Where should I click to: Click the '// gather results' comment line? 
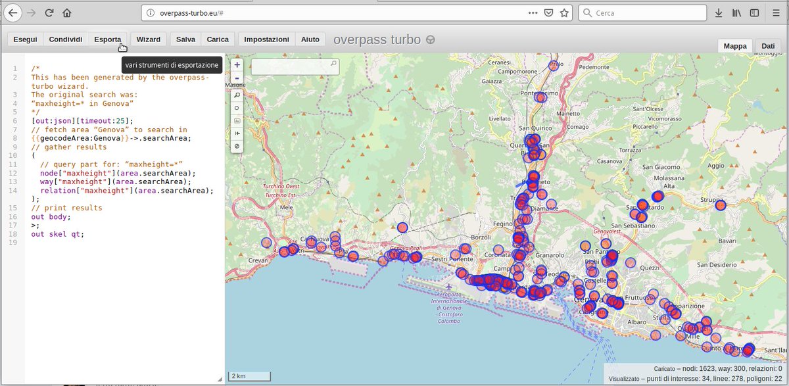tap(69, 147)
